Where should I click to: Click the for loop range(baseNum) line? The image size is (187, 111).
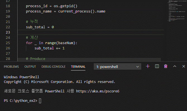[51, 43]
